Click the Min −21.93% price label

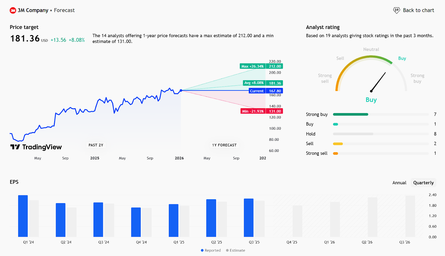click(x=253, y=111)
